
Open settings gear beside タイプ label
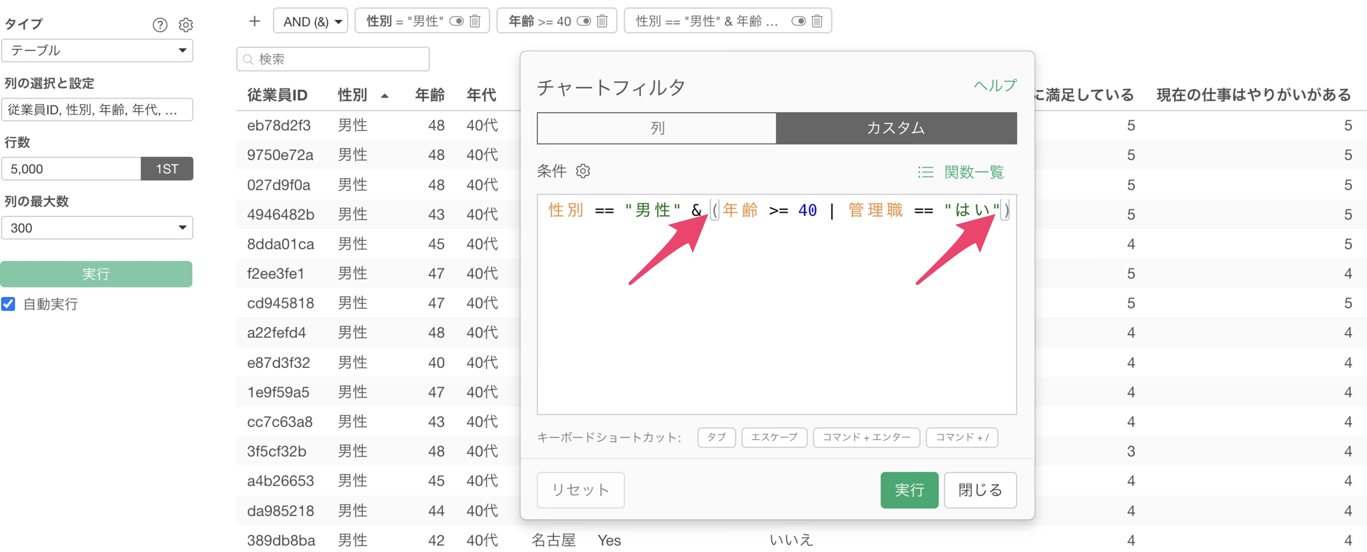(186, 25)
